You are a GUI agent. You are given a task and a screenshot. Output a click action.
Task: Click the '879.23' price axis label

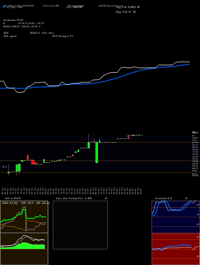[195, 138]
